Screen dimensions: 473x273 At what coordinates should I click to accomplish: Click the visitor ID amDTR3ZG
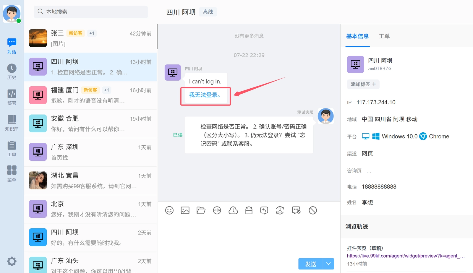380,69
